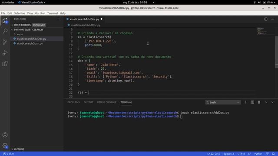Split the terminal panel

pyautogui.click(x=252, y=102)
